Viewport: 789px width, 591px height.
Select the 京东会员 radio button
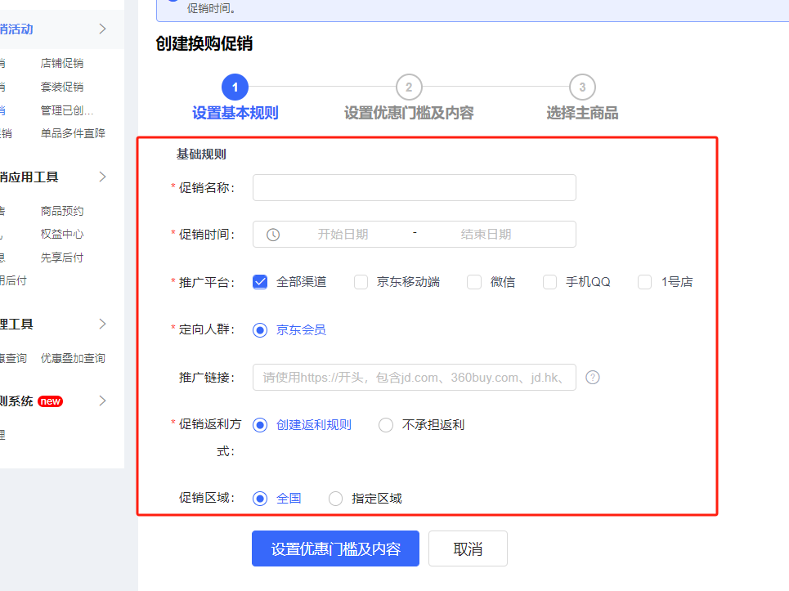(x=261, y=330)
